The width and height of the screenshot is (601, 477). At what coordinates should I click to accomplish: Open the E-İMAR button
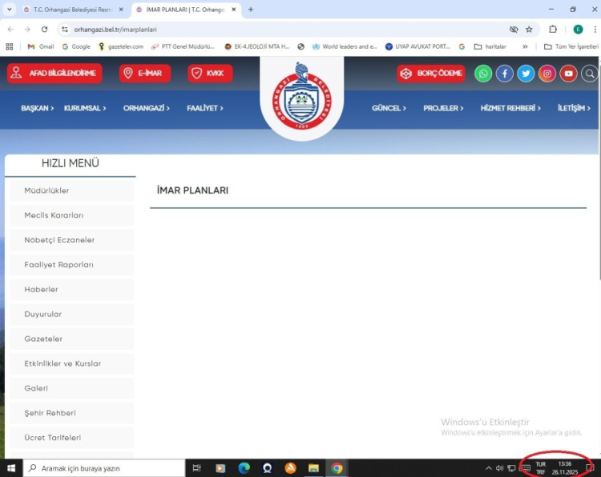[145, 74]
